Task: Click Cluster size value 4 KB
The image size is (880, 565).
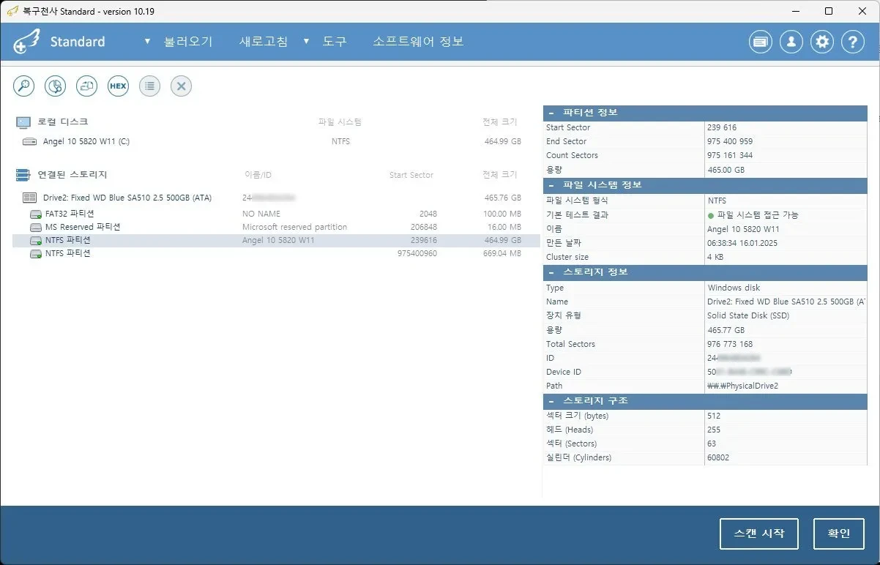Action: point(716,257)
